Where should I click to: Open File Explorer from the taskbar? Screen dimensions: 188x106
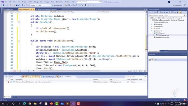(35, 104)
